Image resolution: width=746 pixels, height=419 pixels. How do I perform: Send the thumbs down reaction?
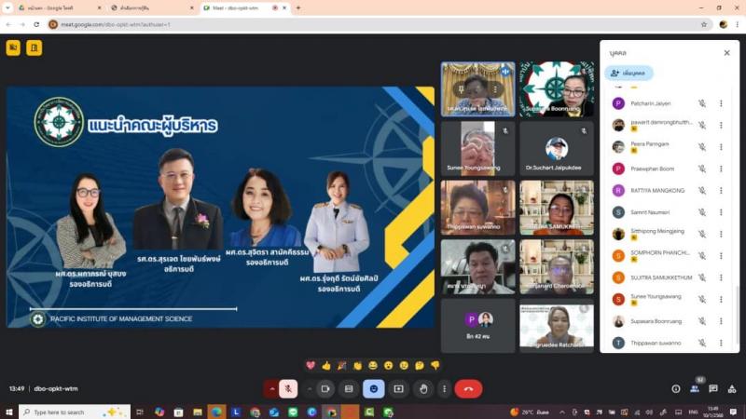tap(435, 365)
